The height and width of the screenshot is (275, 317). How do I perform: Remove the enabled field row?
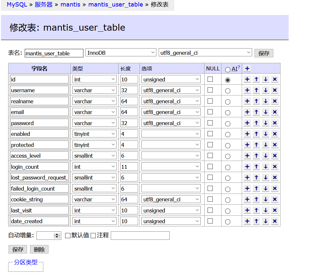point(275,134)
